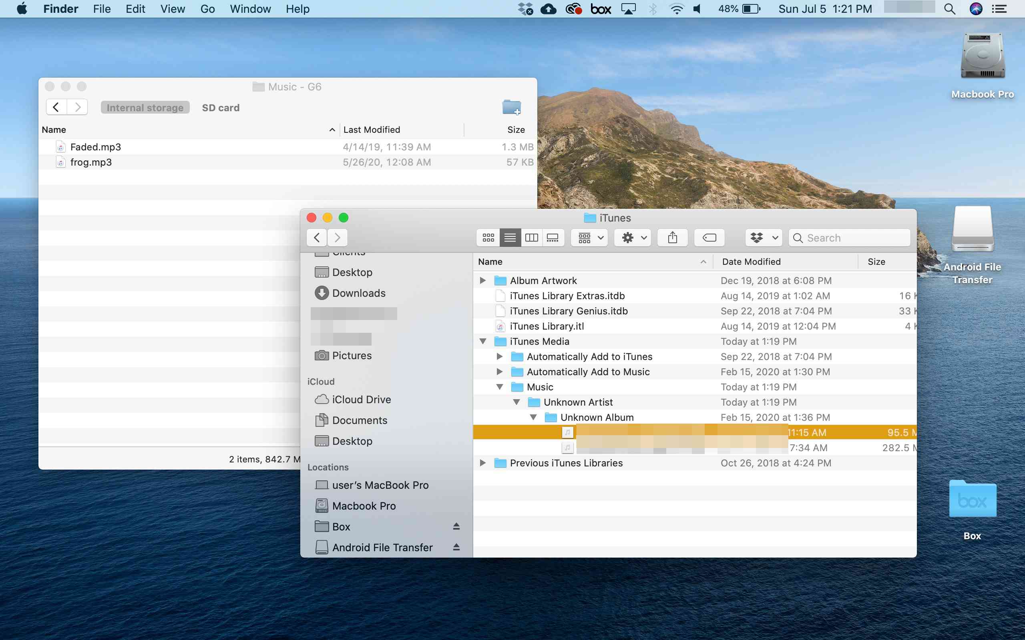Expand Previous iTunes Libraries folder

tap(482, 463)
